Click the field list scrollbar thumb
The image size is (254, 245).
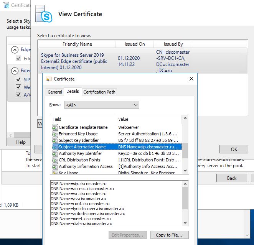pyautogui.click(x=185, y=151)
